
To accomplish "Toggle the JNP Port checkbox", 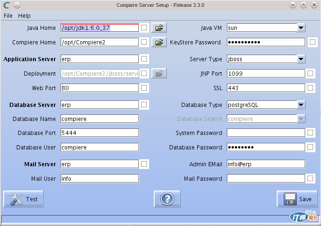I will pos(310,73).
